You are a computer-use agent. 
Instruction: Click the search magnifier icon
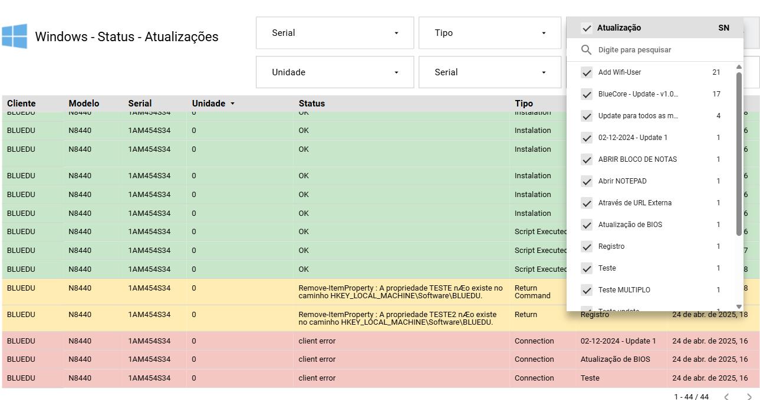tap(586, 50)
